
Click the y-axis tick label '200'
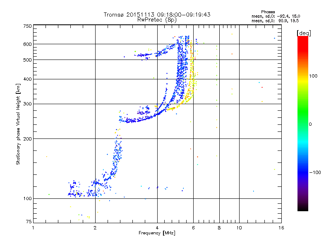point(27,139)
